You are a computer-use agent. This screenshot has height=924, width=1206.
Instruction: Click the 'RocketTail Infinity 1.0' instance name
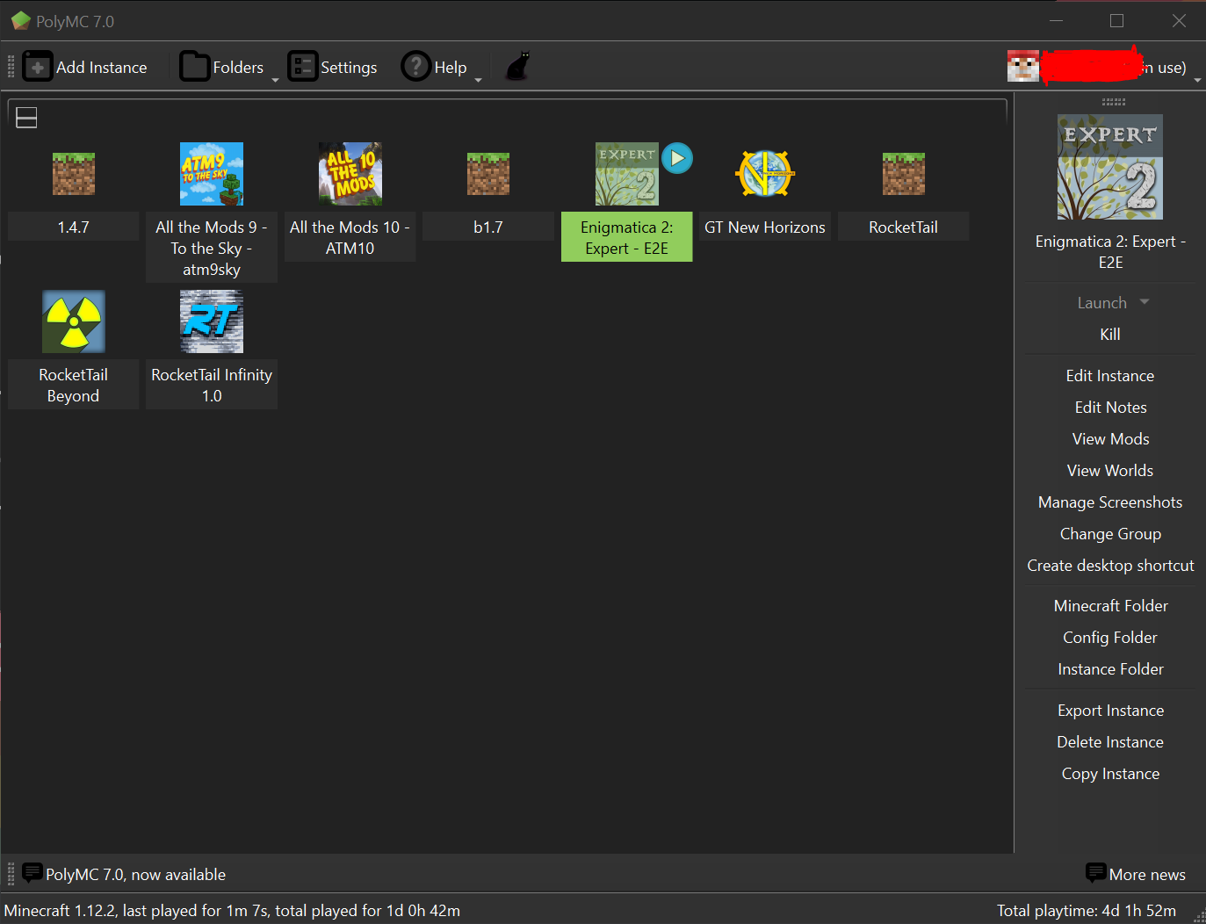tap(212, 386)
